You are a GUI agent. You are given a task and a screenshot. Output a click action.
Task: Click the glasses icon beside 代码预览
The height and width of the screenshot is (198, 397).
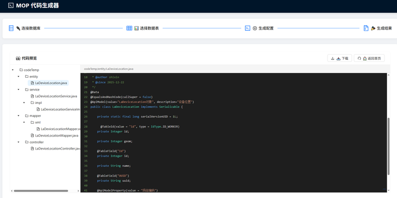click(x=18, y=58)
